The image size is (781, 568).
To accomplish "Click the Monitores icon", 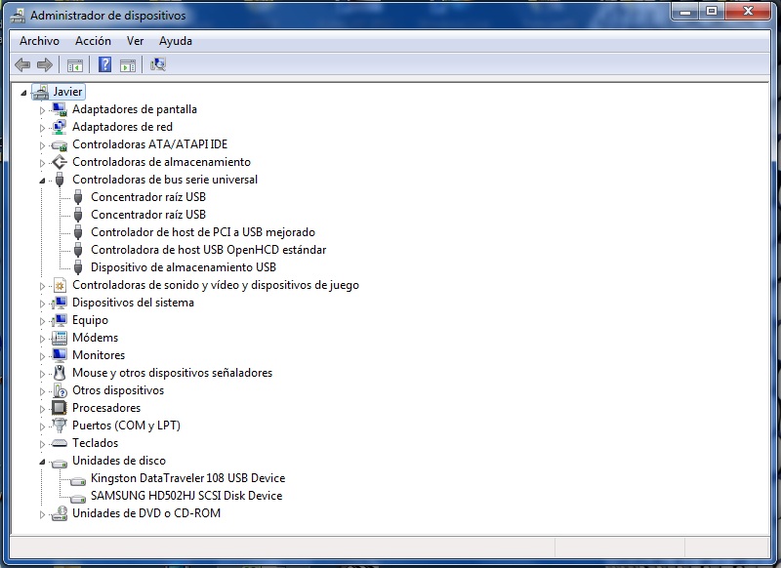I will tap(60, 355).
